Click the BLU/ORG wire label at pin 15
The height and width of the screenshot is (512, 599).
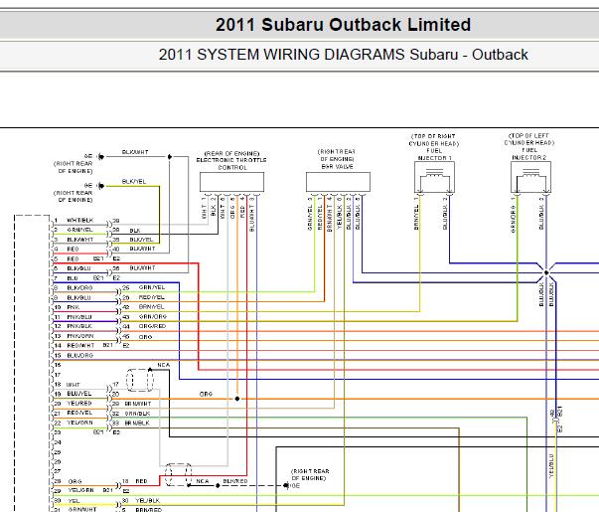click(x=79, y=355)
